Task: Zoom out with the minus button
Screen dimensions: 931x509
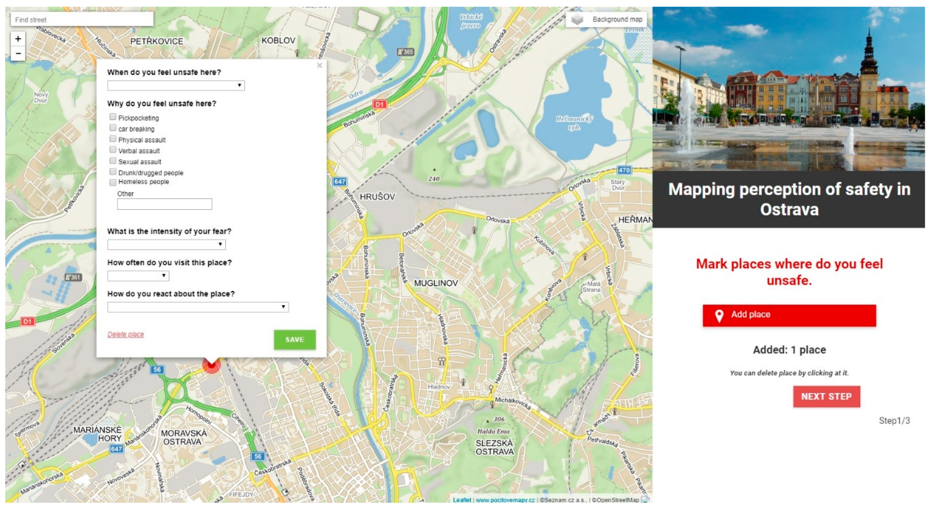Action: pos(18,54)
